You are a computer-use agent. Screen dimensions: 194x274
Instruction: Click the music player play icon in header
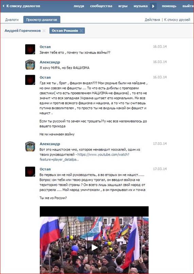click(153, 6)
